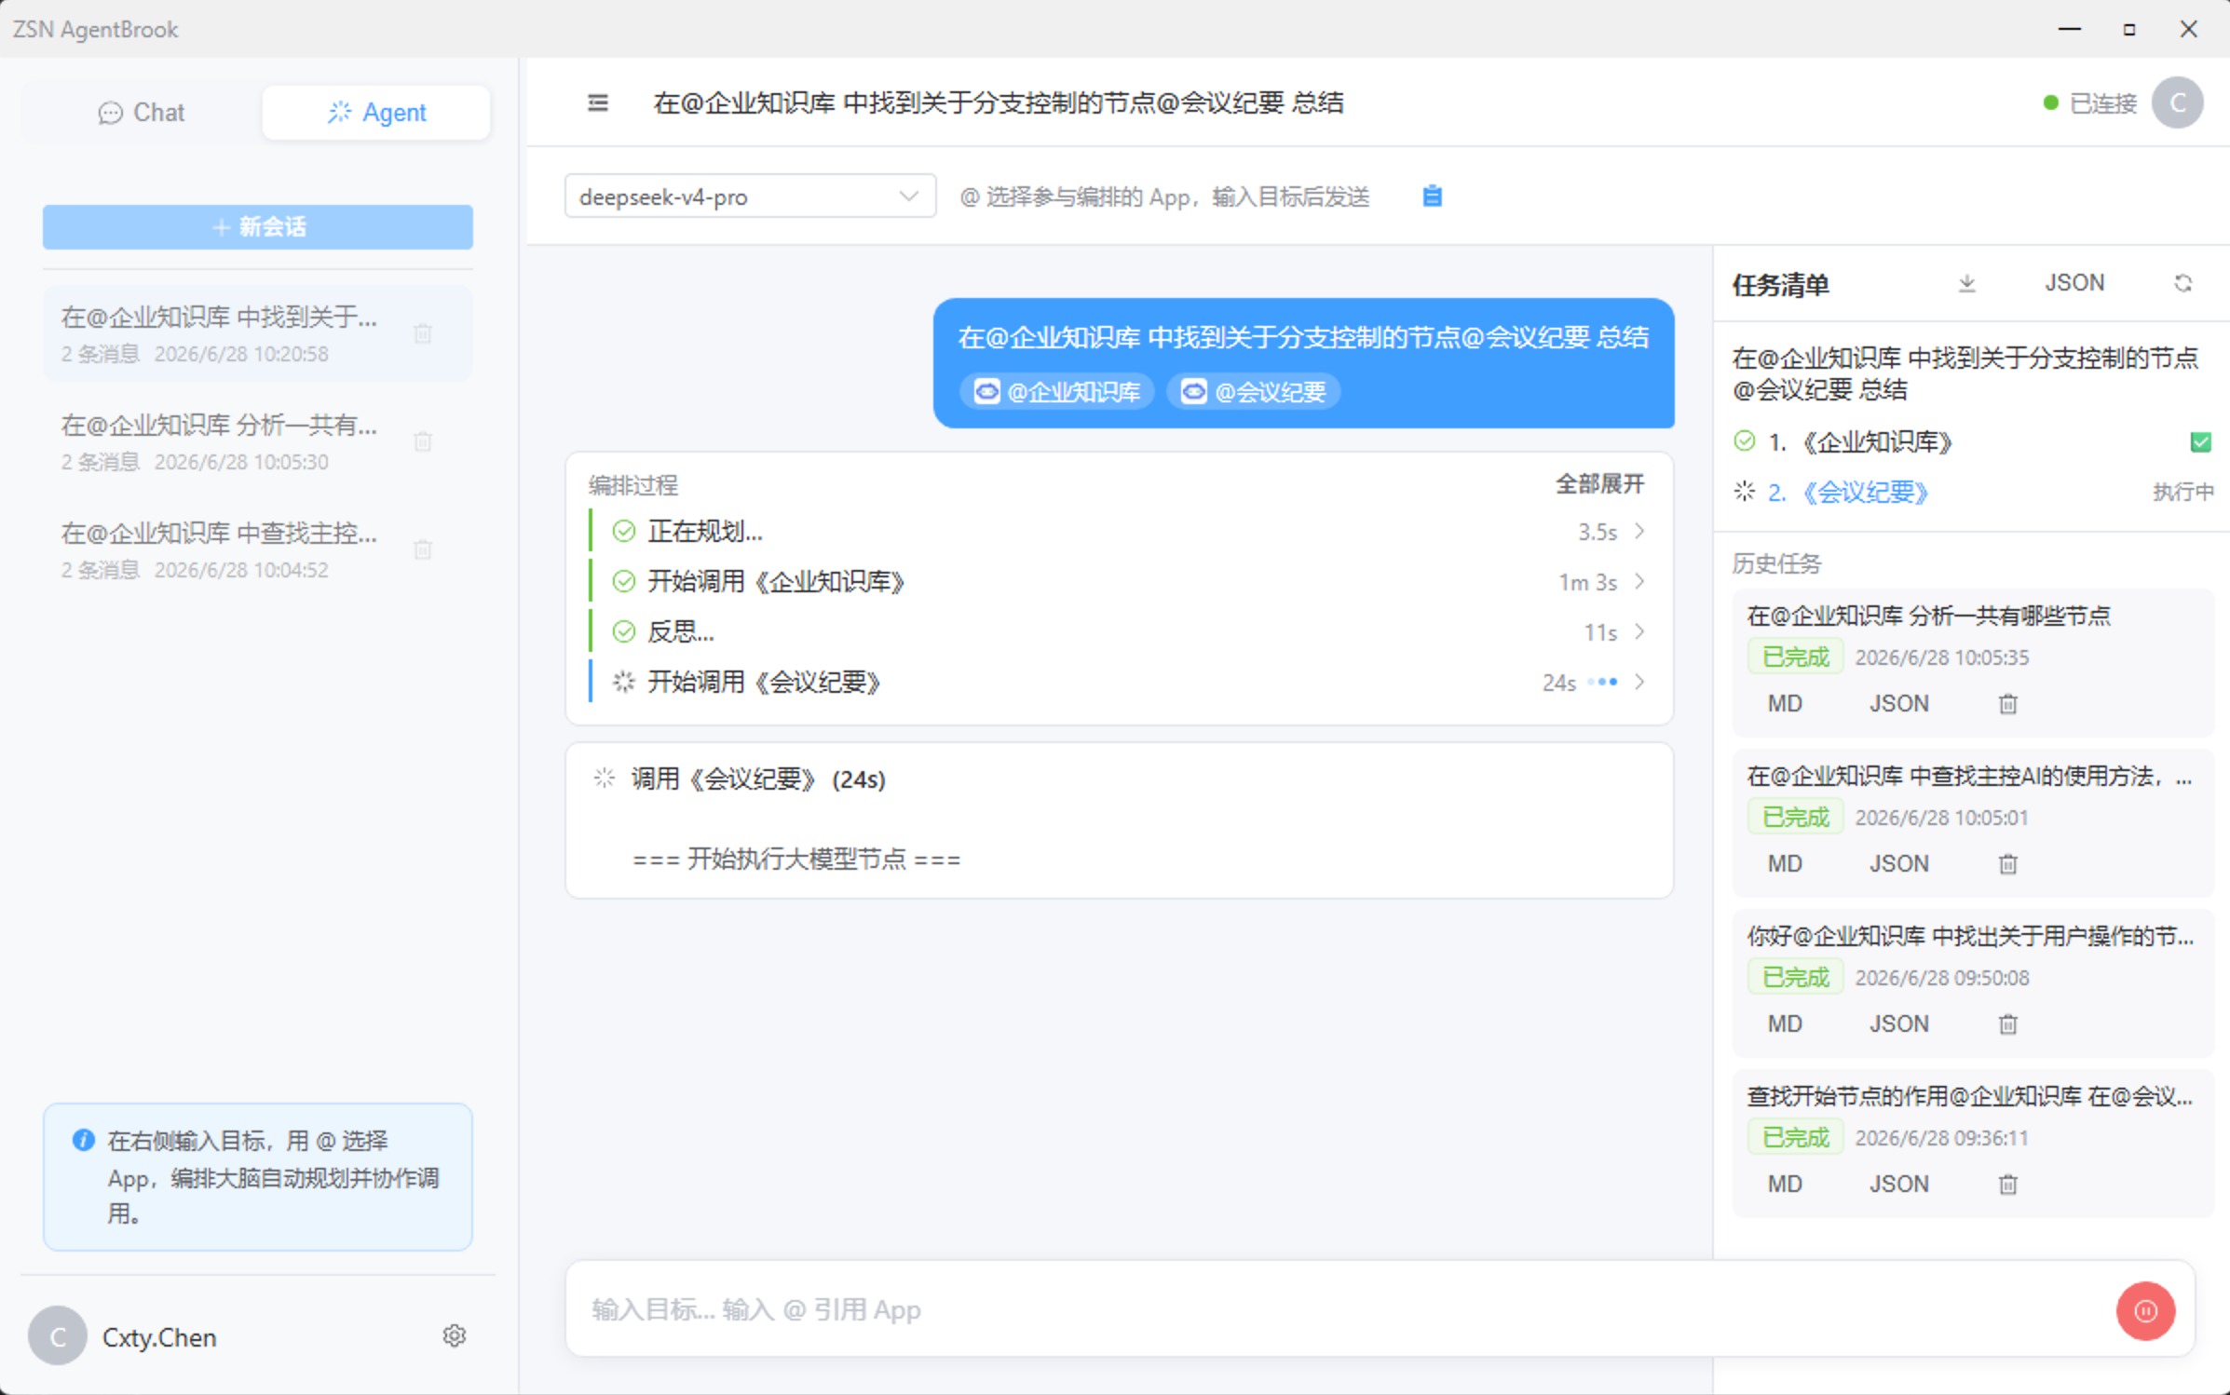Click the goal input field at bottom
This screenshot has width=2230, height=1395.
click(1341, 1310)
